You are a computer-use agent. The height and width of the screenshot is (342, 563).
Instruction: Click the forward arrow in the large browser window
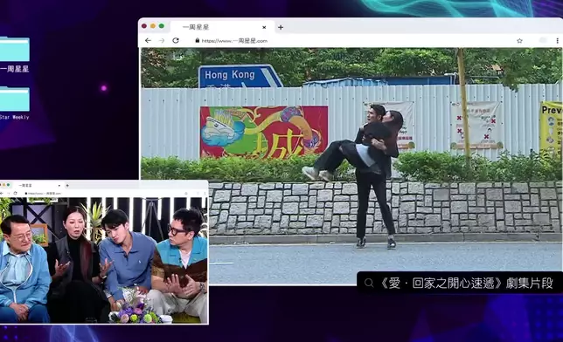click(162, 40)
